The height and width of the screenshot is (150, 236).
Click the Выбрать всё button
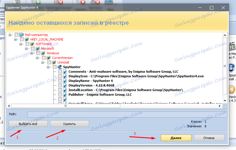point(28,124)
